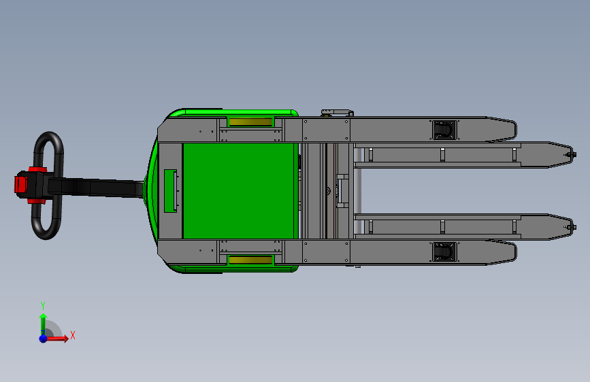Select the upper black caster wheel pocket

click(x=444, y=130)
